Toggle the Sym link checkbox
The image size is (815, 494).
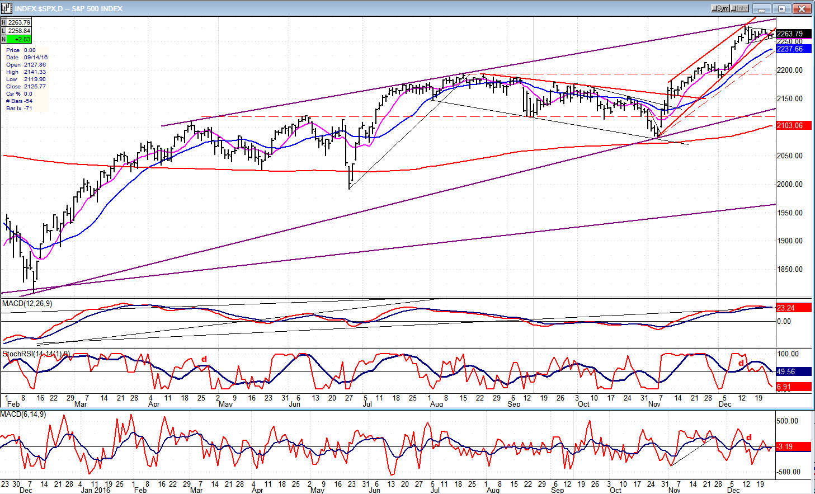(x=720, y=8)
